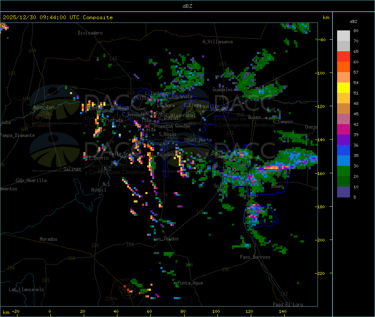Select the green 20 dBZ legend swatch

click(x=343, y=171)
